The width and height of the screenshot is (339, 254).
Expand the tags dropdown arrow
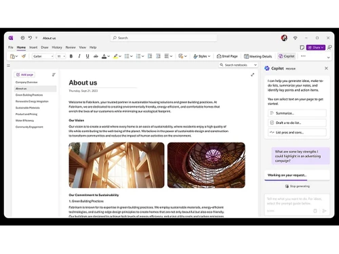[x=186, y=56]
